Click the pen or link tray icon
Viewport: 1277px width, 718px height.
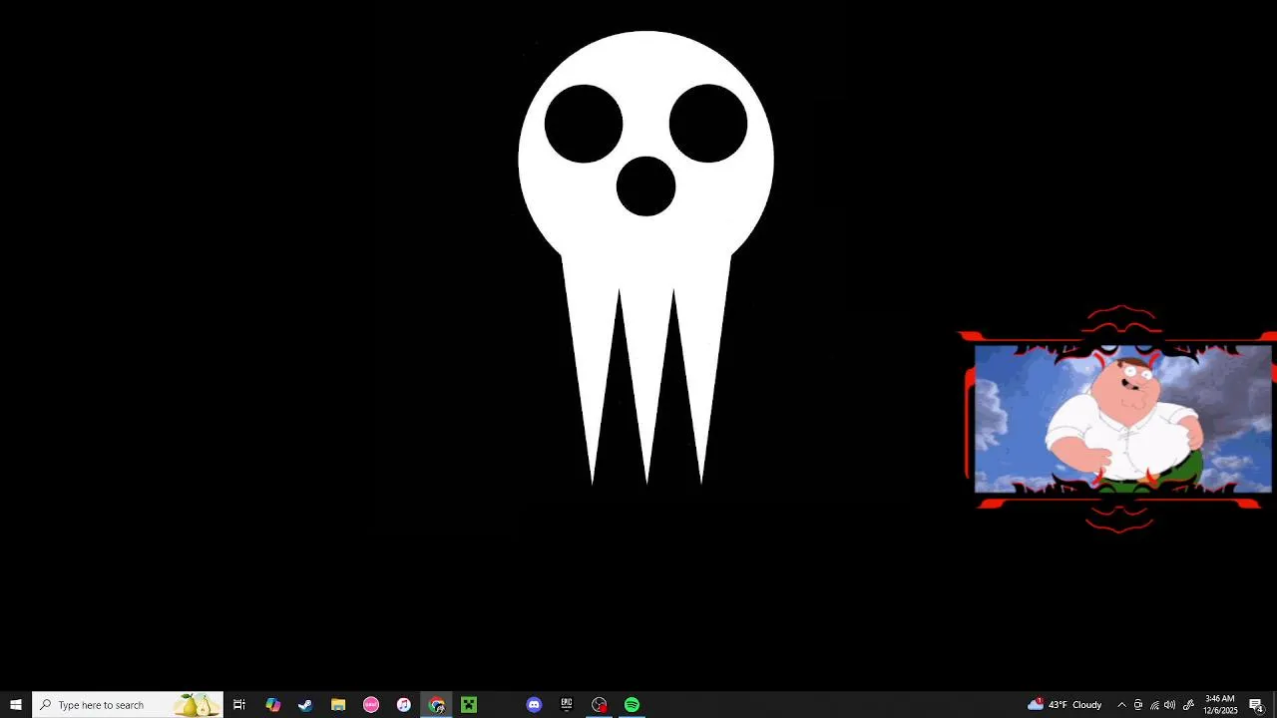[1188, 705]
